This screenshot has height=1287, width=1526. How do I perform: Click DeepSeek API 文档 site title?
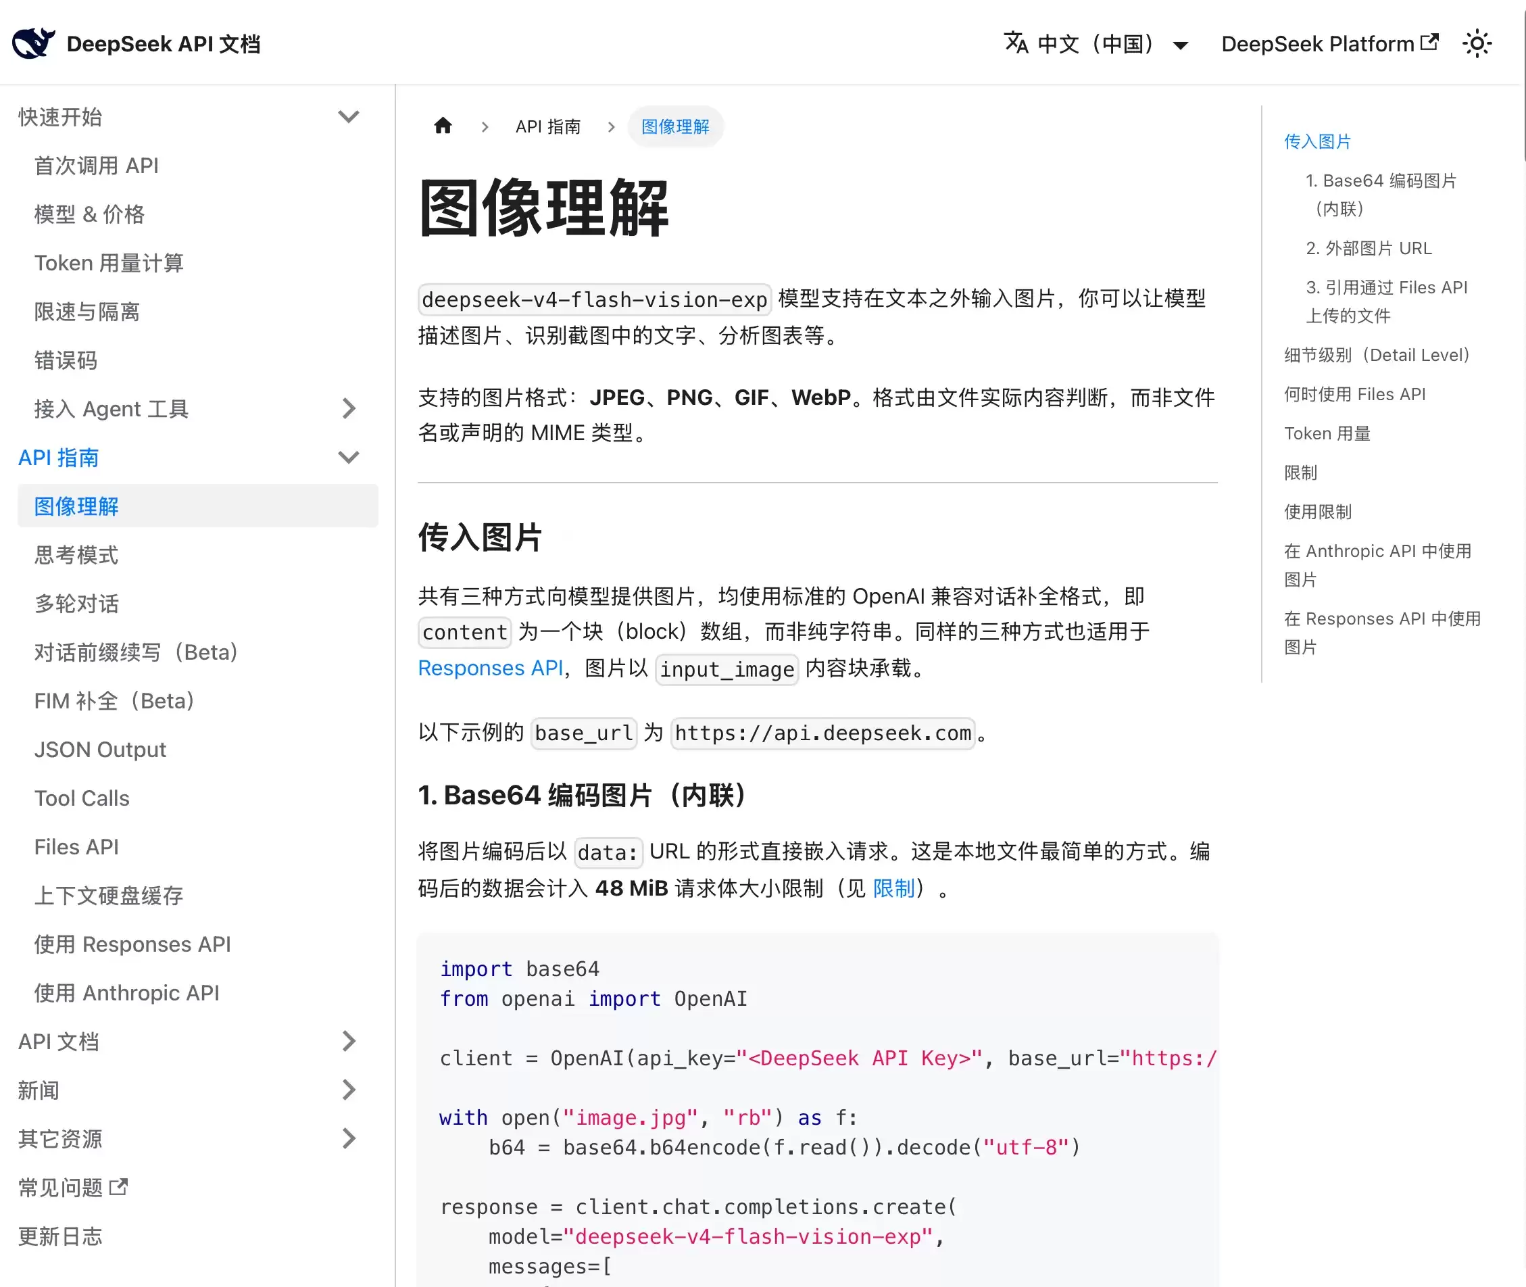(x=164, y=44)
